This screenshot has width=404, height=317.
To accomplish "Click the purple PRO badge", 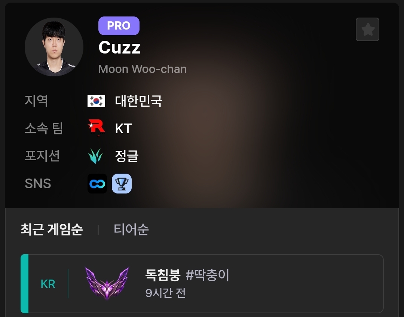I will point(119,26).
